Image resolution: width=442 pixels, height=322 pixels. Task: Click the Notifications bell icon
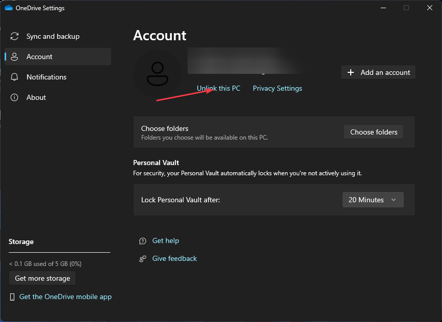(15, 77)
